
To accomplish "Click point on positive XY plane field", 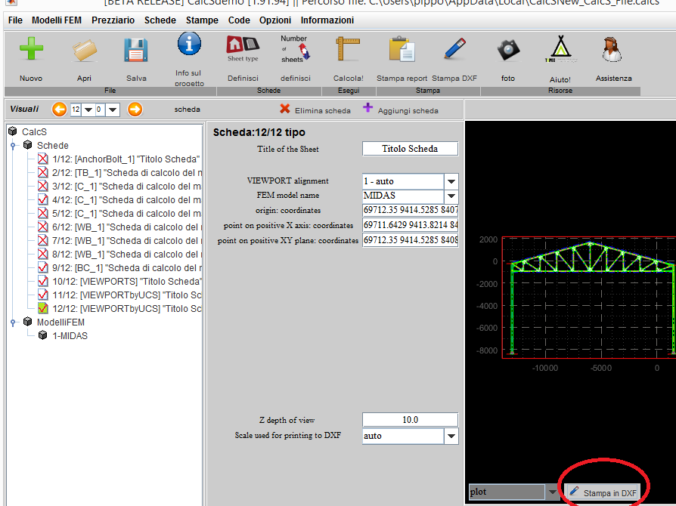I will pos(410,240).
